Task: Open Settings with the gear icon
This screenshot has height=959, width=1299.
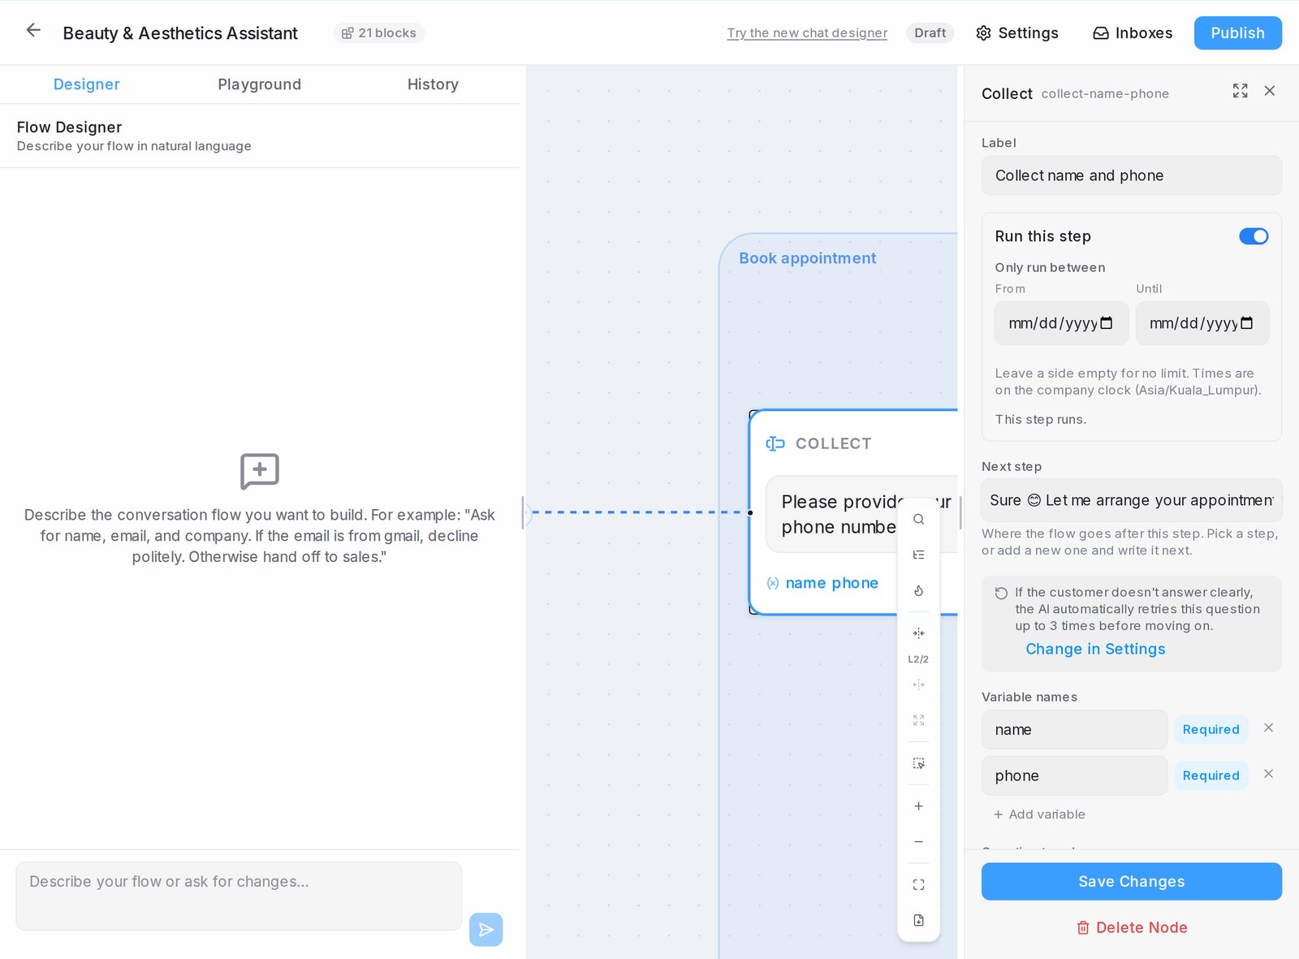Action: tap(1017, 32)
